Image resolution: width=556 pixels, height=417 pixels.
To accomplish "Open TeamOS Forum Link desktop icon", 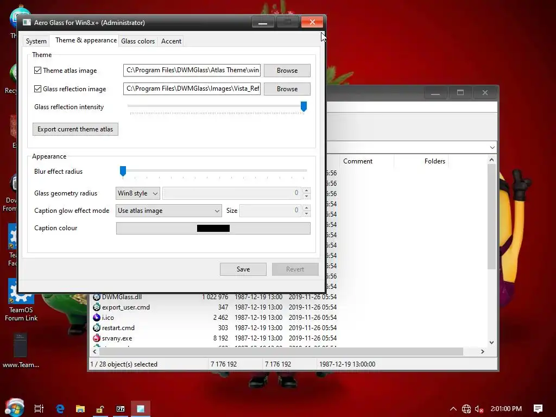I will [x=21, y=300].
